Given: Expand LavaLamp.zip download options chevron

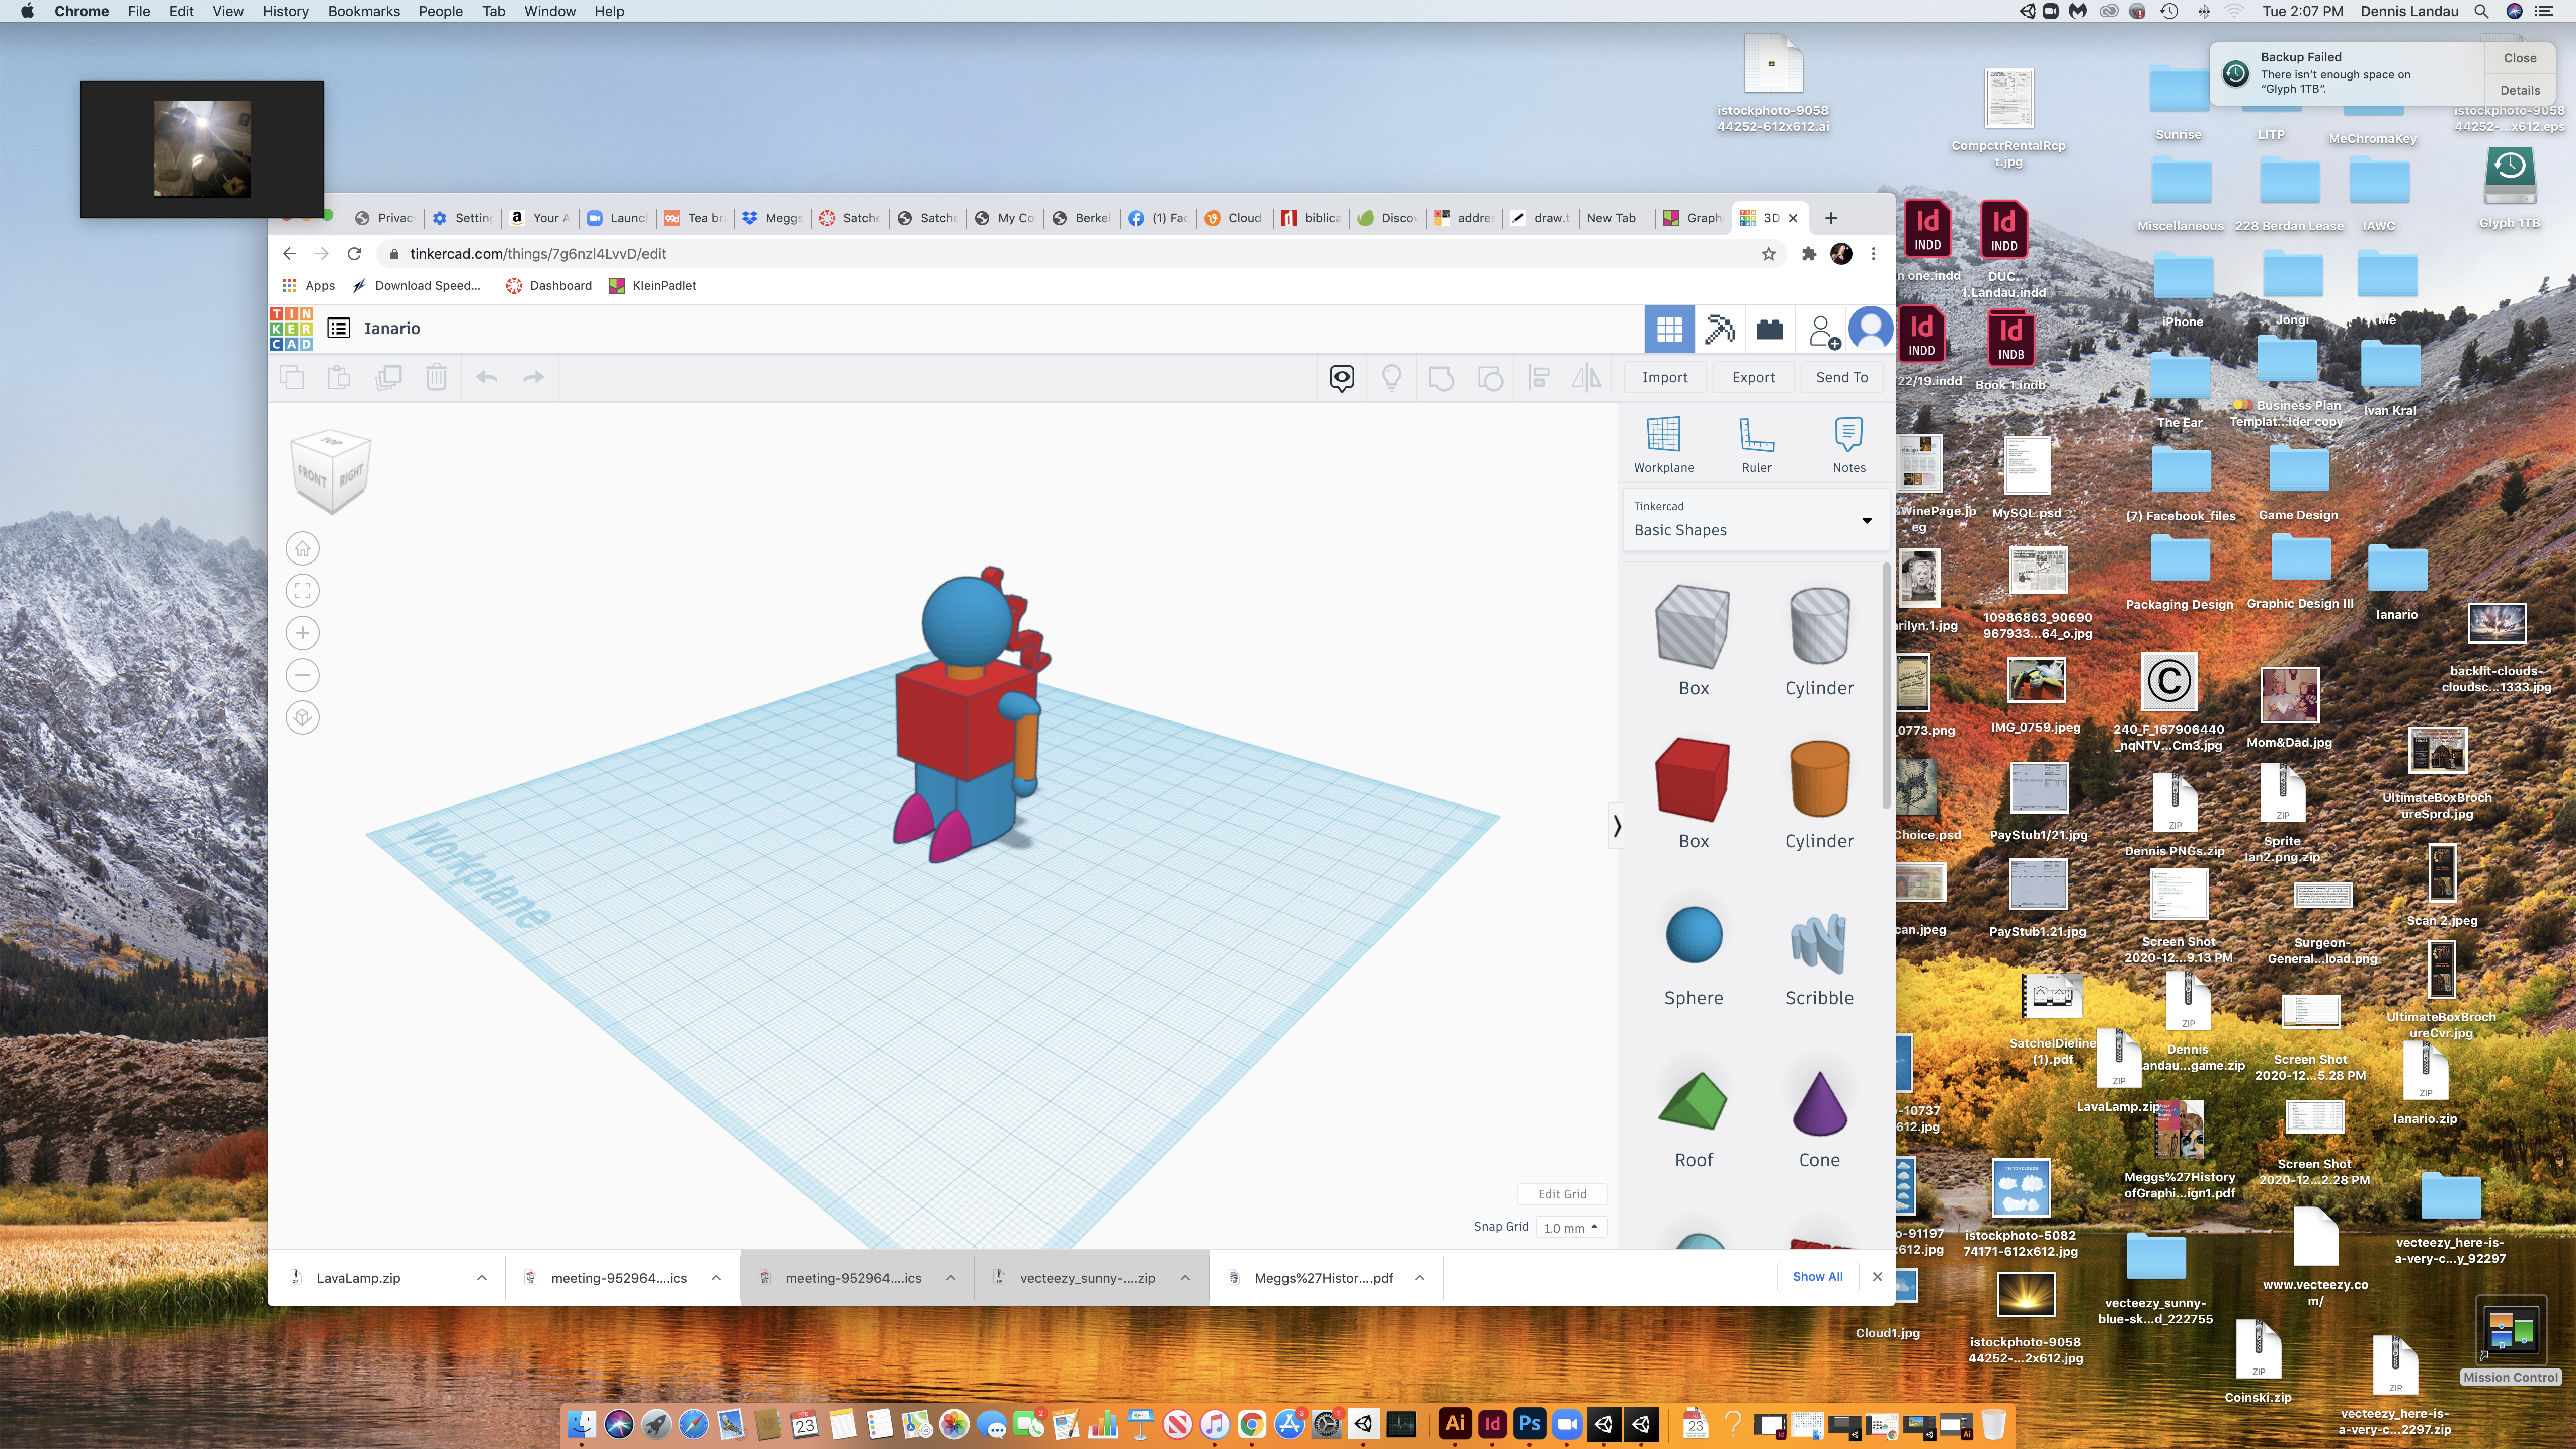Looking at the screenshot, I should click(482, 1278).
